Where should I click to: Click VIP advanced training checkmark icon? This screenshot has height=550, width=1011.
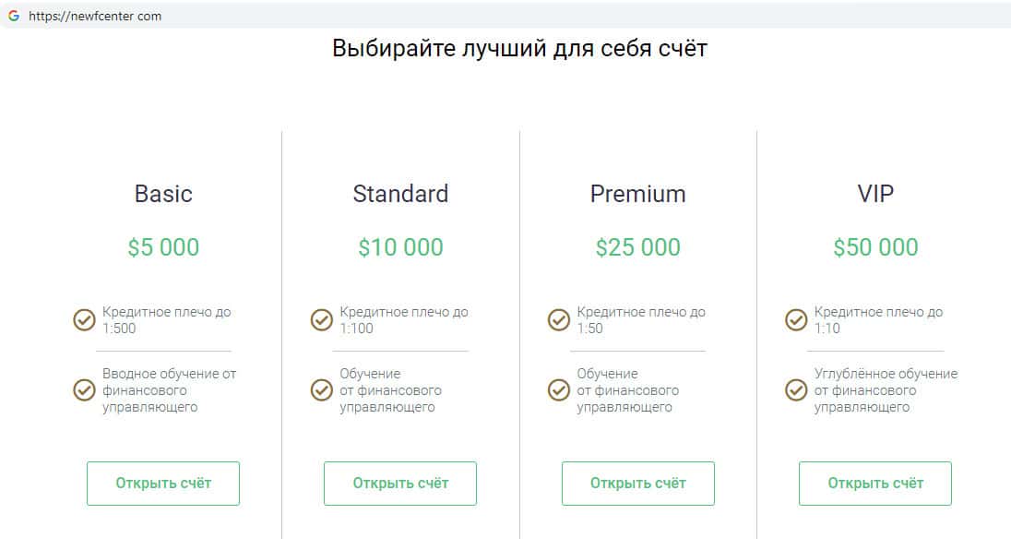(796, 389)
